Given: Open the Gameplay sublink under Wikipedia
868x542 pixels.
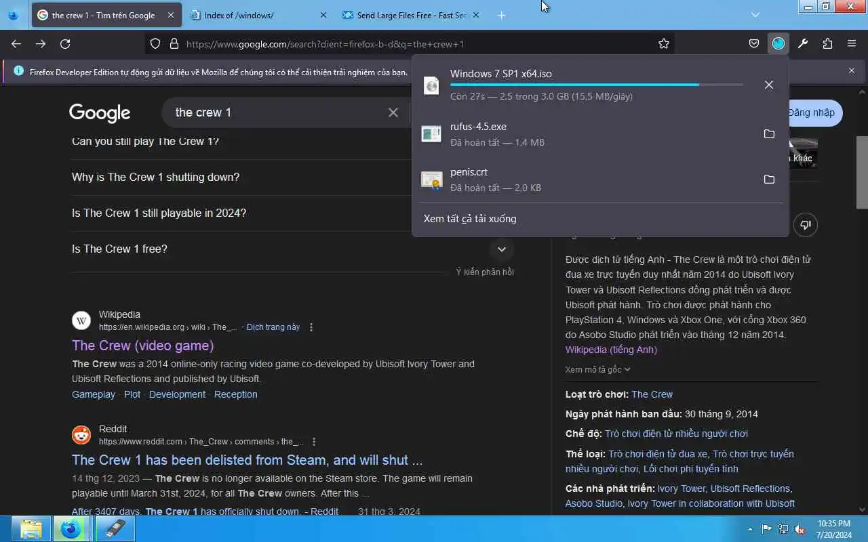Looking at the screenshot, I should pos(94,394).
